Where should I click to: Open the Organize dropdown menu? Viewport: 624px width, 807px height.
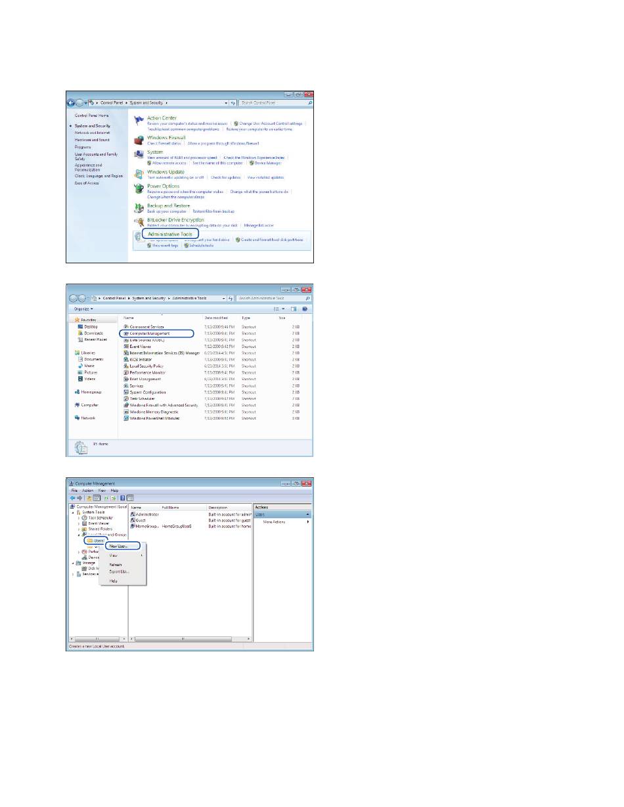tap(83, 309)
